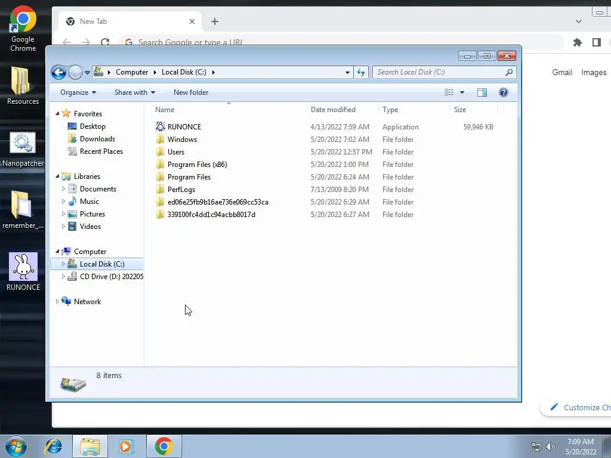Open view options dropdown arrow
Image resolution: width=611 pixels, height=458 pixels.
click(x=462, y=92)
